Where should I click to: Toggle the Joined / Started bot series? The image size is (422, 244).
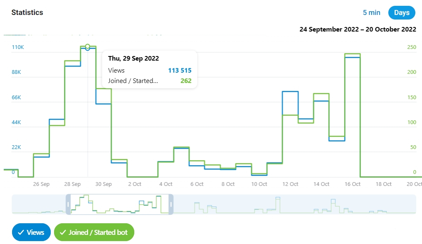[94, 232]
